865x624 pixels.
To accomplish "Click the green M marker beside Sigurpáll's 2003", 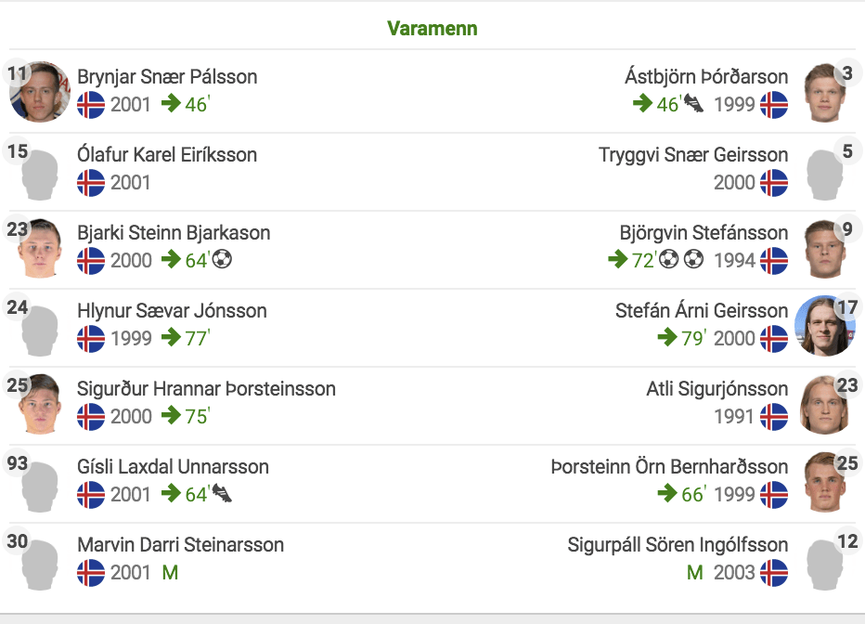I will point(694,573).
